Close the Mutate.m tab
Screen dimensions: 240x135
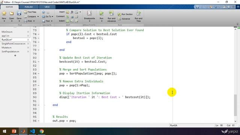pos(28,48)
